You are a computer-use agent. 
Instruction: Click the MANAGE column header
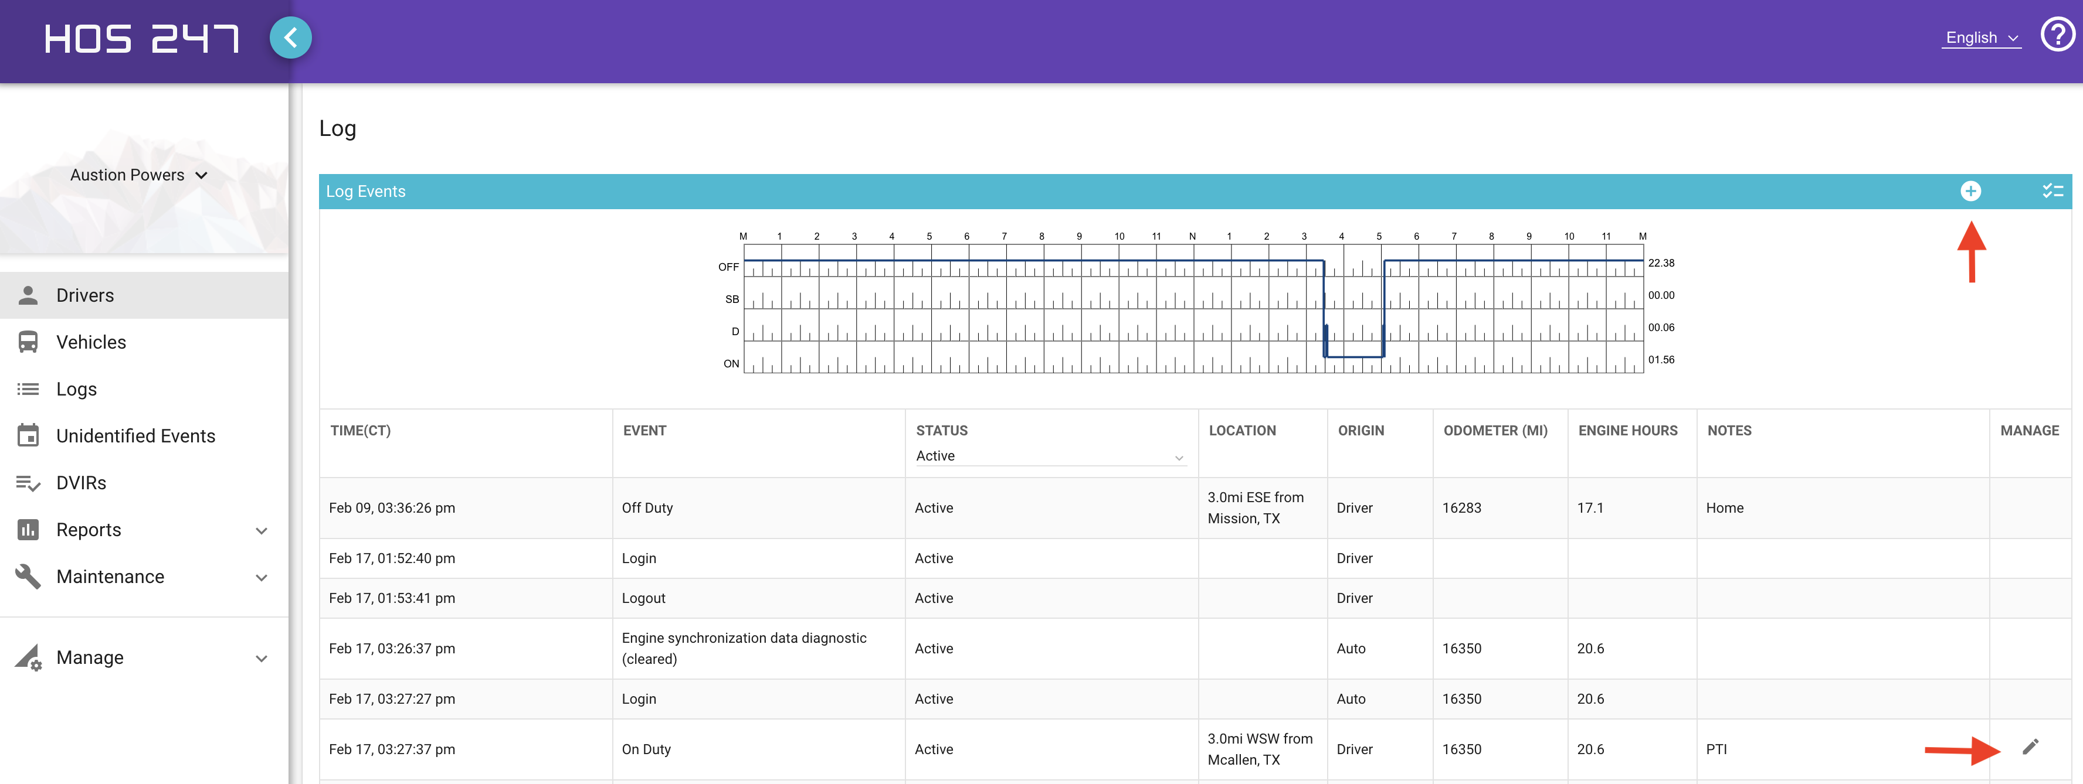[2030, 430]
